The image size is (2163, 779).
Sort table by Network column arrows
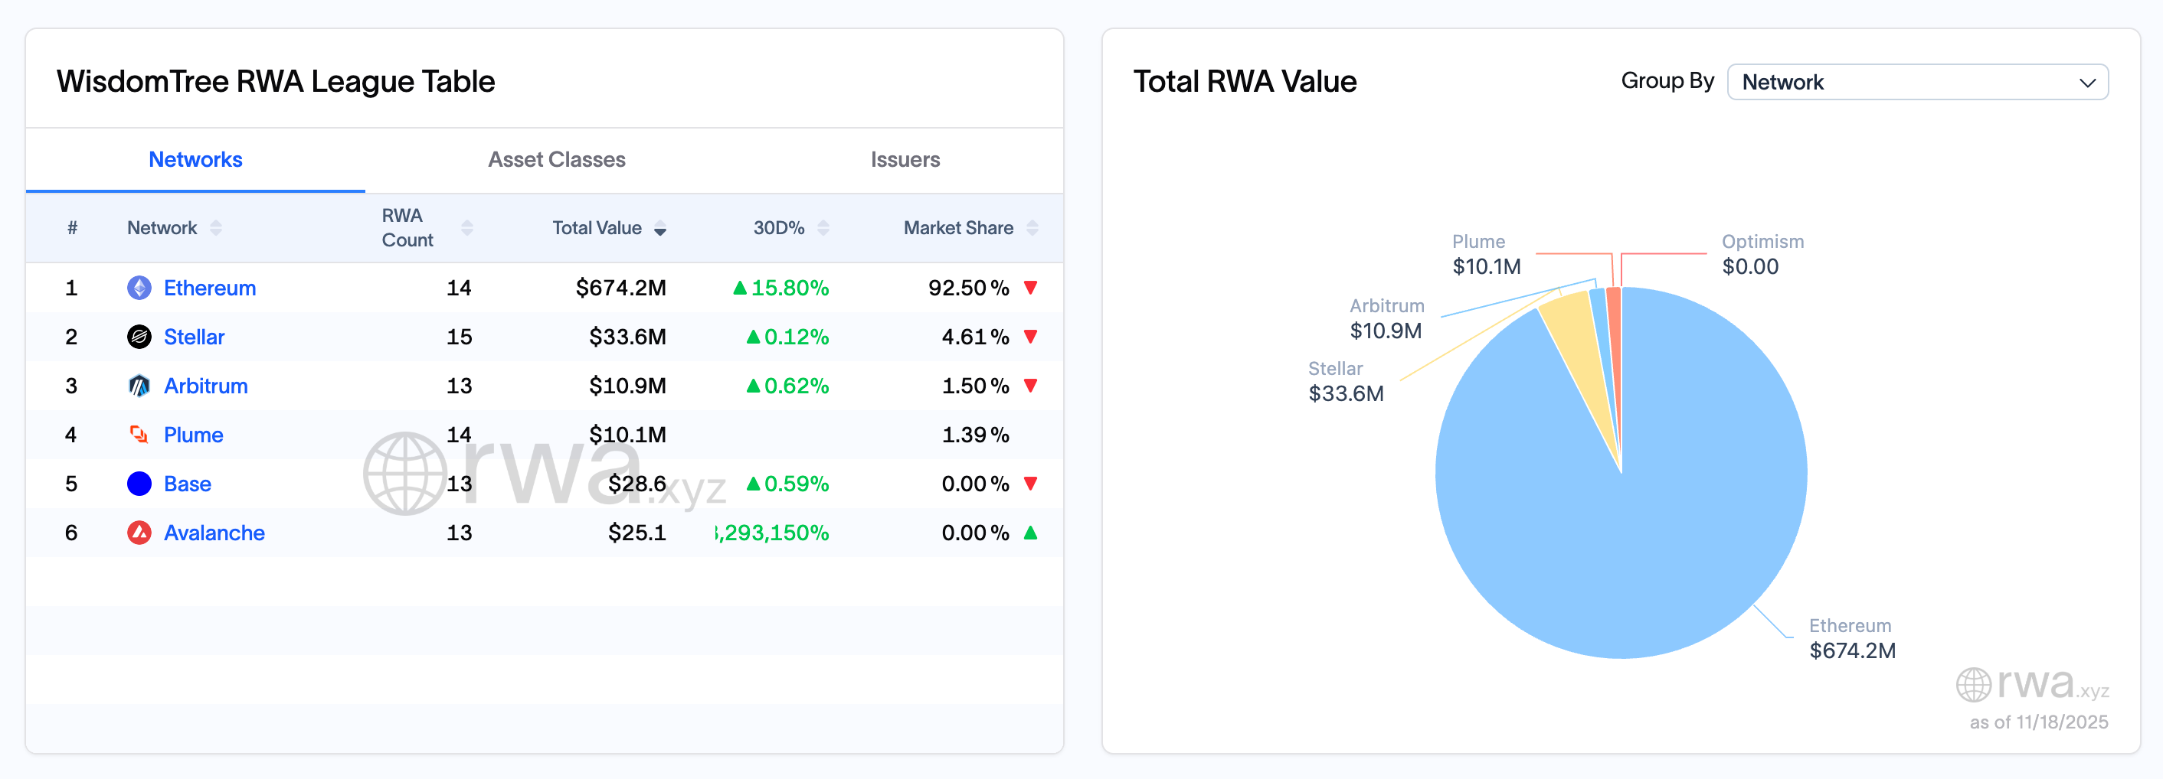click(x=216, y=228)
